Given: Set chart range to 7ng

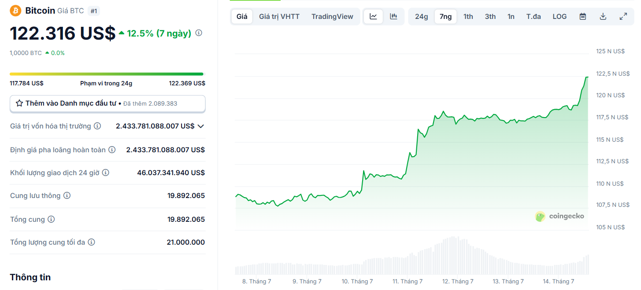Looking at the screenshot, I should [446, 17].
